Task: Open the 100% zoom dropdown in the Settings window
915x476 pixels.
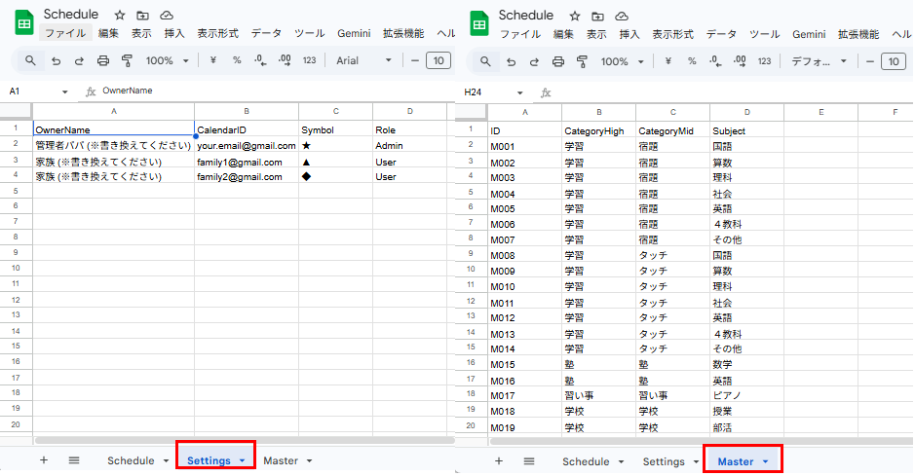Action: 168,60
